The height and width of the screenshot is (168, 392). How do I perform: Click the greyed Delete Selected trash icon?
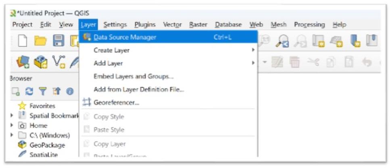pyautogui.click(x=294, y=62)
